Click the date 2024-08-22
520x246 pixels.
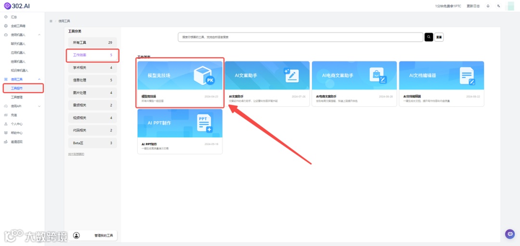click(473, 97)
